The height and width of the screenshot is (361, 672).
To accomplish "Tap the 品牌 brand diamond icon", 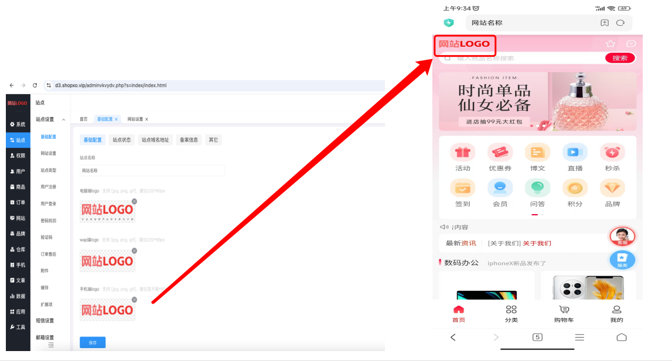I will pos(612,188).
